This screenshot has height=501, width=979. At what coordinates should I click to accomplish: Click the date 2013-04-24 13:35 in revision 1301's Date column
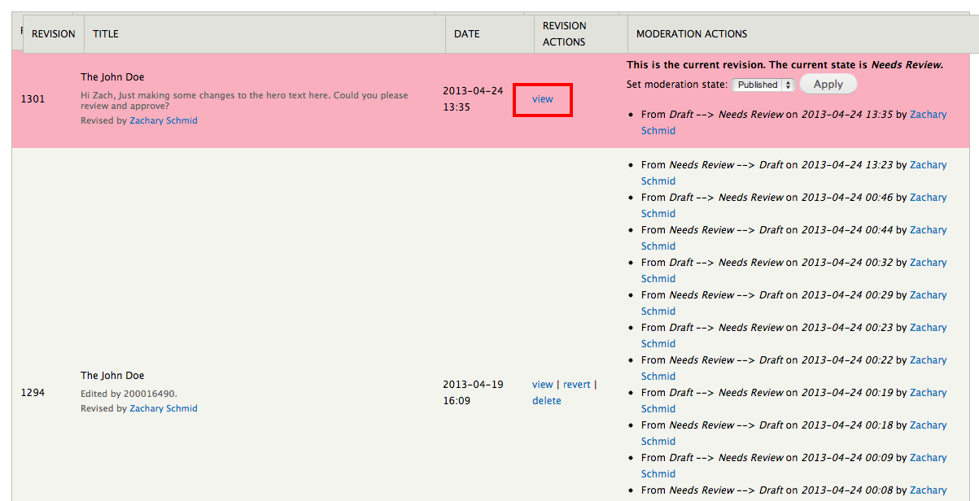click(474, 99)
